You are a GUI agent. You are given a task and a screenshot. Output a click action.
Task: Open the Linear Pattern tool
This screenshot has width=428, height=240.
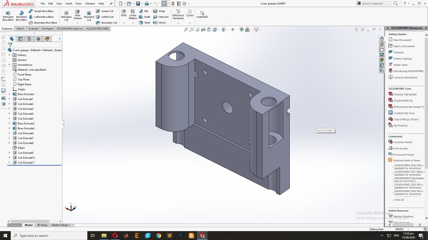(133, 14)
